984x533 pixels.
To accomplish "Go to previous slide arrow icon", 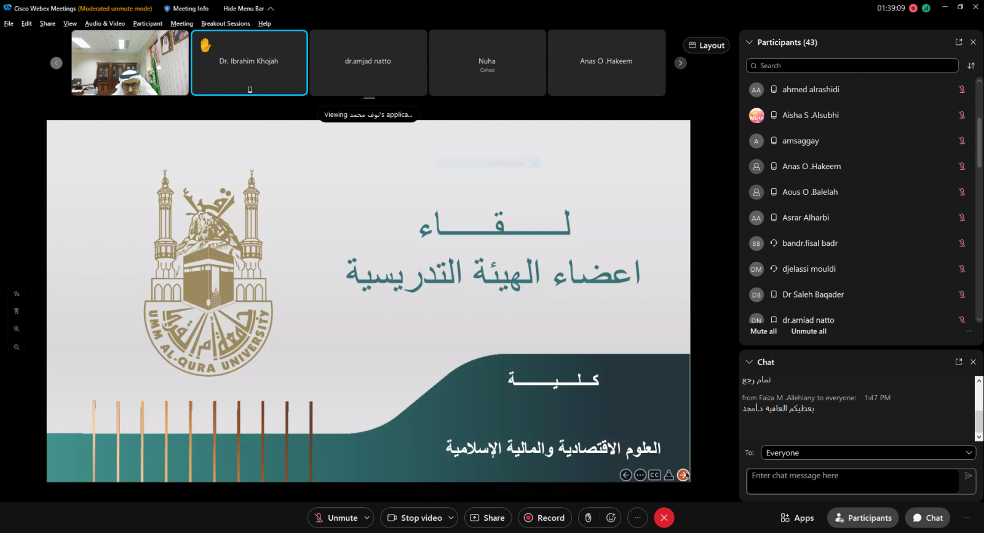I will pos(625,475).
